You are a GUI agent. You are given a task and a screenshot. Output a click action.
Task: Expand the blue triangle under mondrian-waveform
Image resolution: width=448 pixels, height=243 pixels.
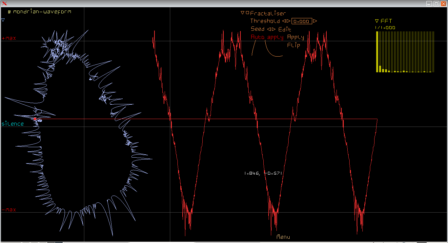pos(3,20)
